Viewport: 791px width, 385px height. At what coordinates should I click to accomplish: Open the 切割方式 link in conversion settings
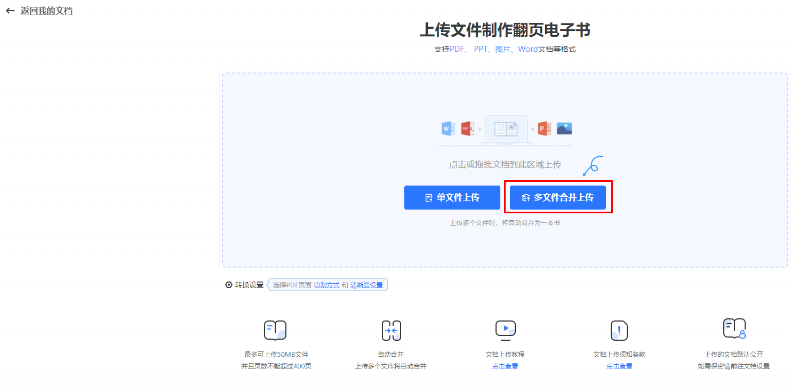[x=326, y=285]
